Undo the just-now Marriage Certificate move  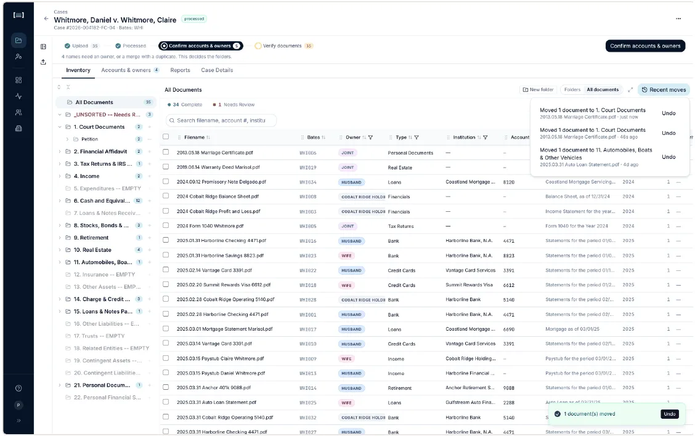pyautogui.click(x=669, y=113)
